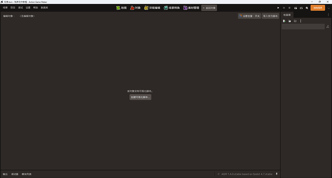Click 创建可视化脚本 create script button
332x178 pixels.
click(x=140, y=97)
